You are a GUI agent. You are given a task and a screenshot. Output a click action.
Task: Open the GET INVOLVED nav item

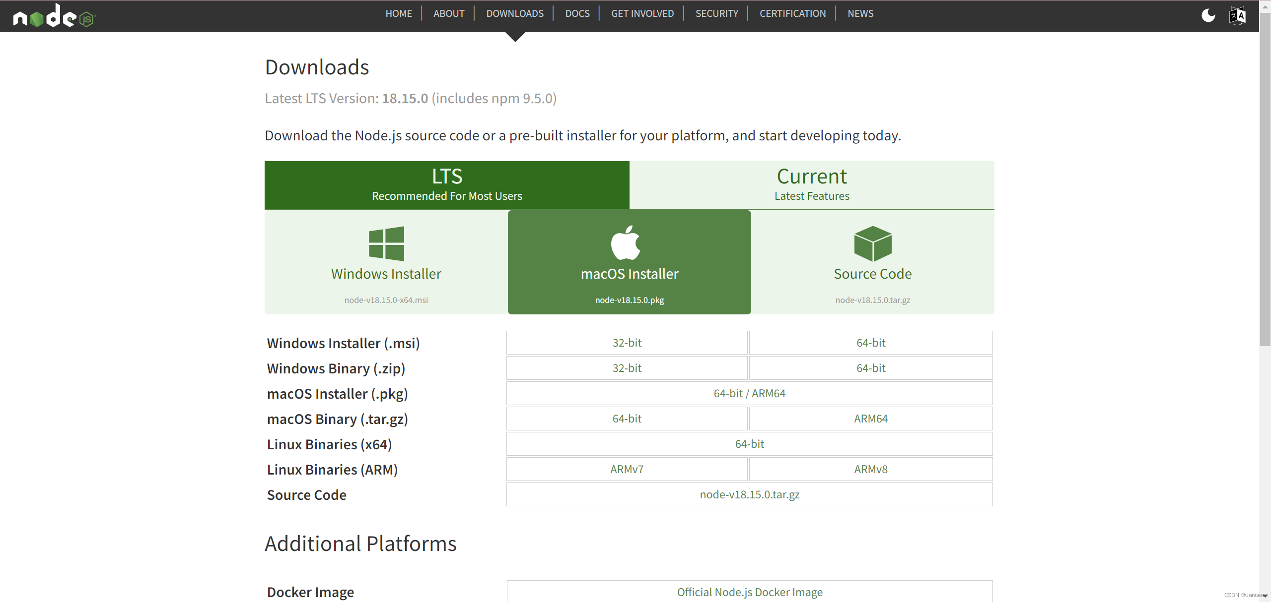pos(642,13)
